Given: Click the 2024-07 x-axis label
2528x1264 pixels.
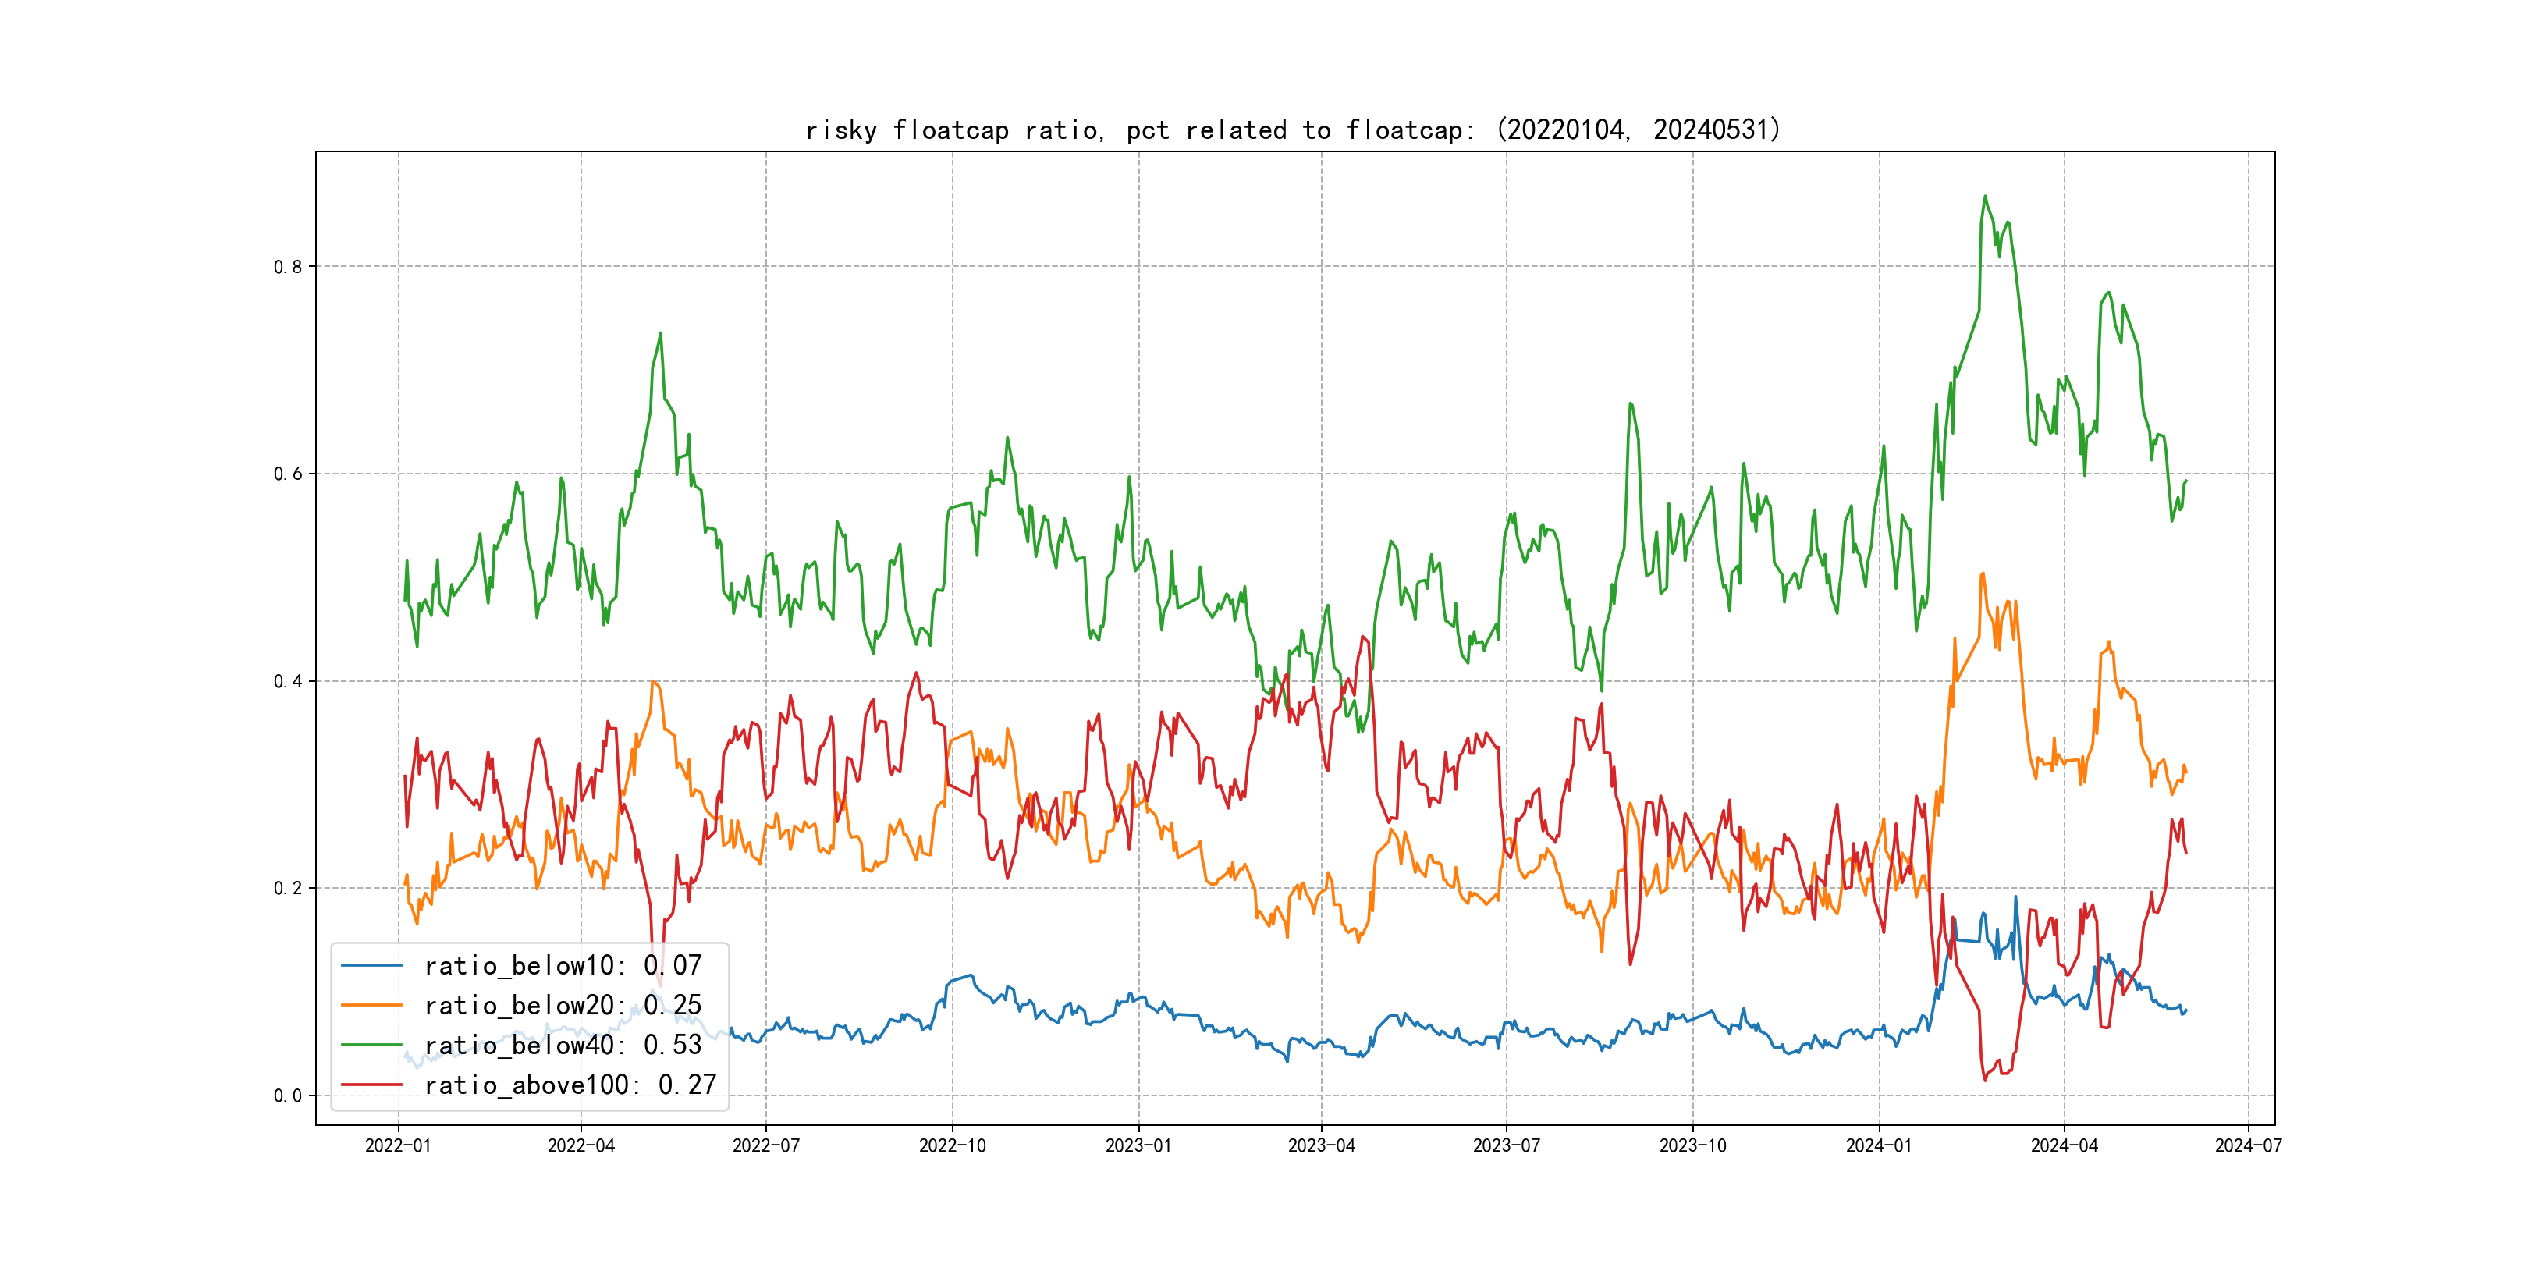Looking at the screenshot, I should tap(2247, 1145).
